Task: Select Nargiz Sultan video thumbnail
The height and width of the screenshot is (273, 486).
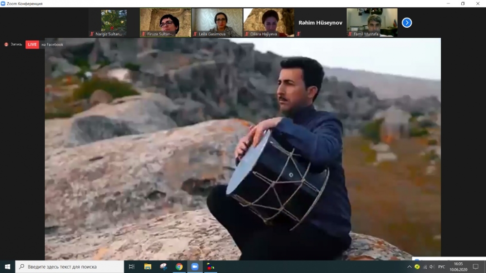Action: pos(114,23)
